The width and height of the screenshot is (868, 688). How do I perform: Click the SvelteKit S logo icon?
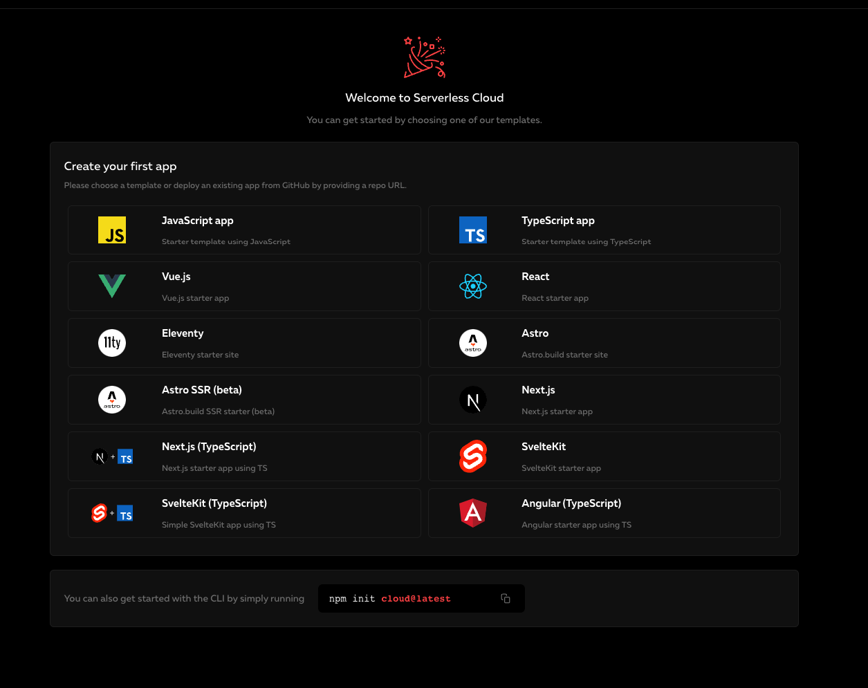(x=473, y=456)
